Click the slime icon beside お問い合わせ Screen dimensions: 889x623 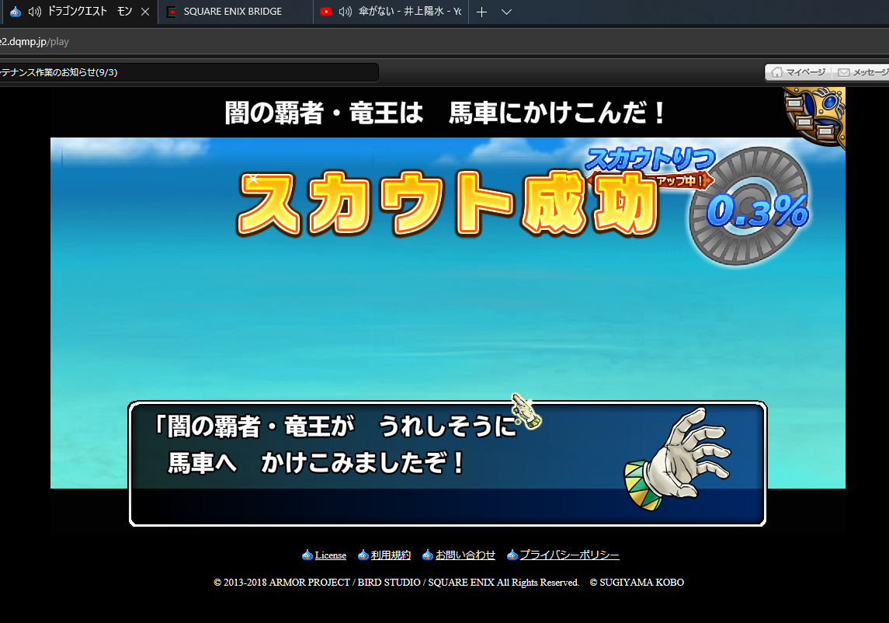tap(427, 555)
